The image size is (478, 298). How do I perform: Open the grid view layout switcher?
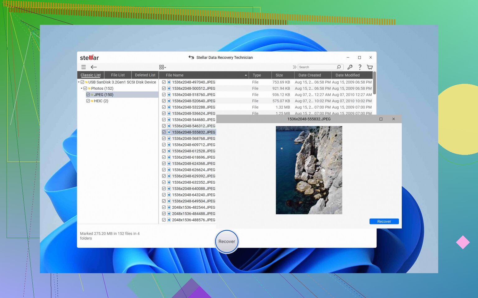(162, 67)
